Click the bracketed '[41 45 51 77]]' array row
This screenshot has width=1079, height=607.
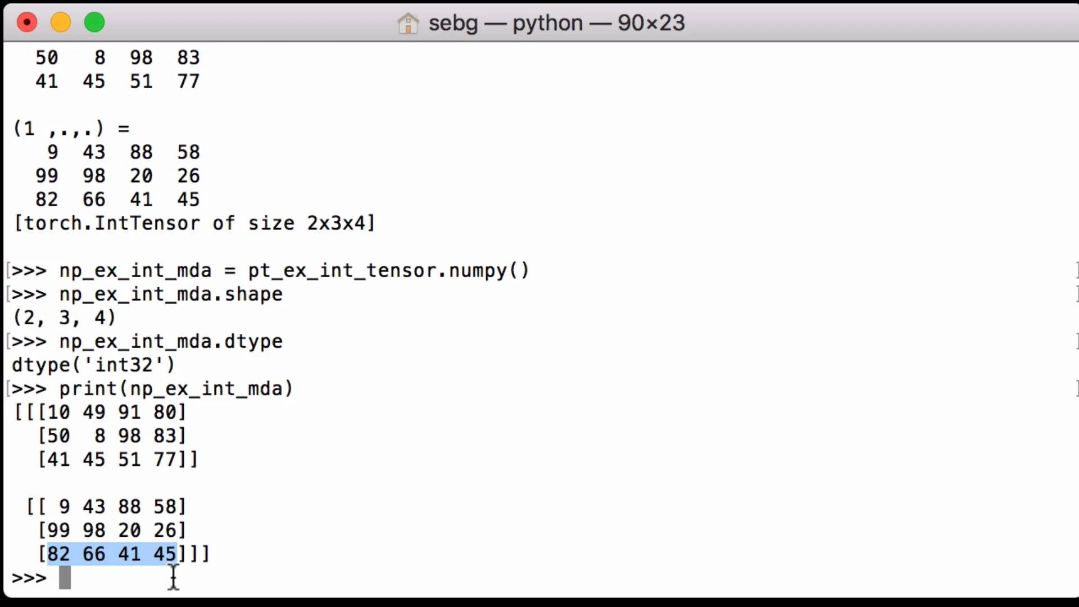117,460
